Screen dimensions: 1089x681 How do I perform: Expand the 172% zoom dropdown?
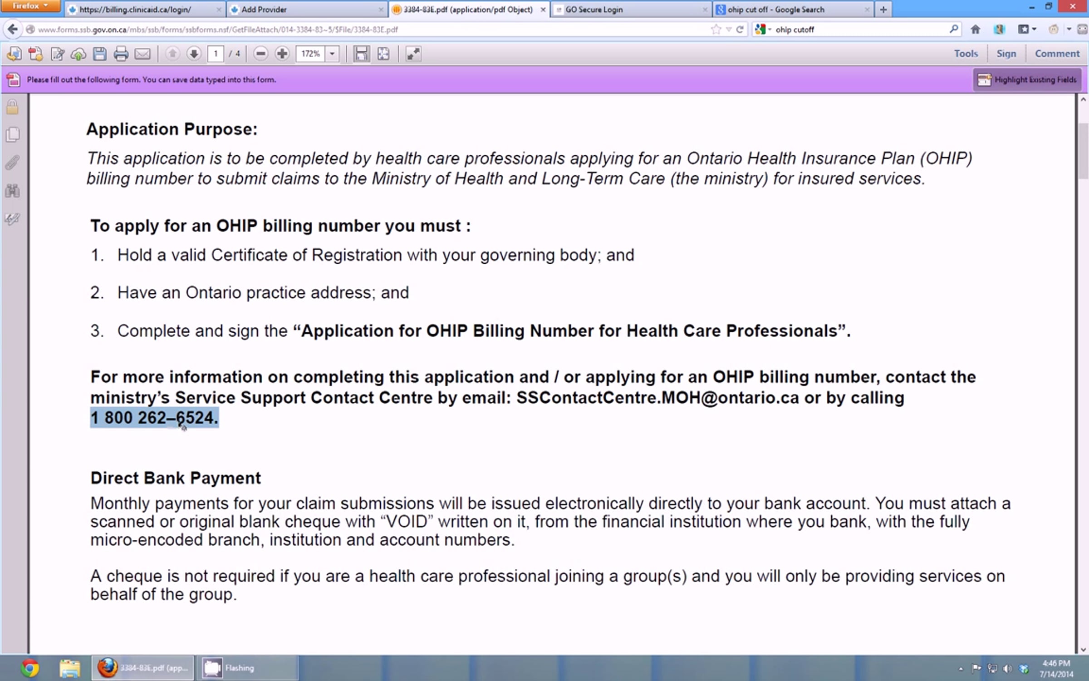[x=332, y=54]
